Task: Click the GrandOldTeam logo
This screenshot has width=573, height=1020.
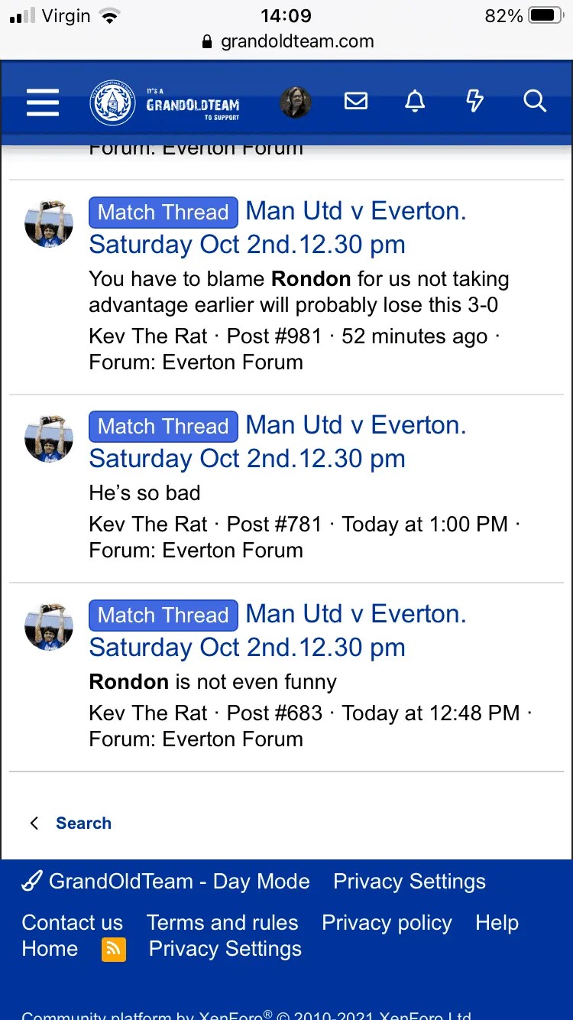Action: [x=165, y=102]
